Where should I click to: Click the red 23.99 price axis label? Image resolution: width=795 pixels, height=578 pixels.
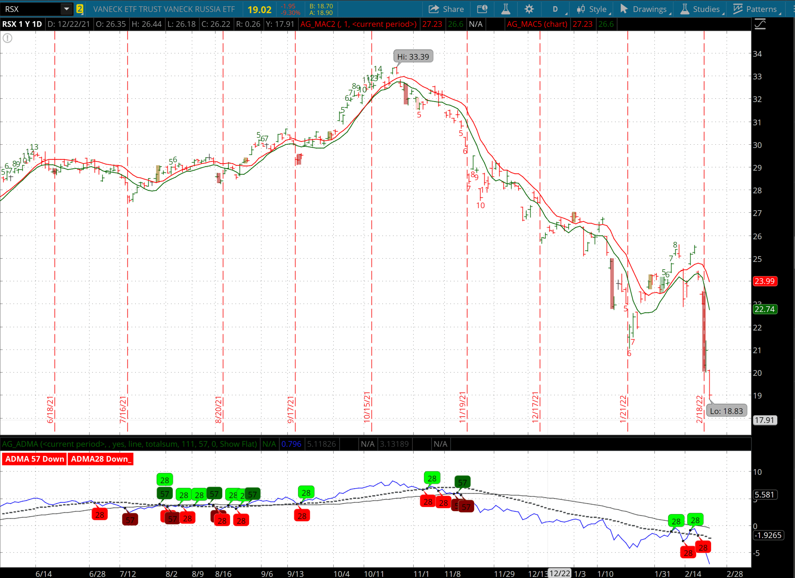(765, 281)
